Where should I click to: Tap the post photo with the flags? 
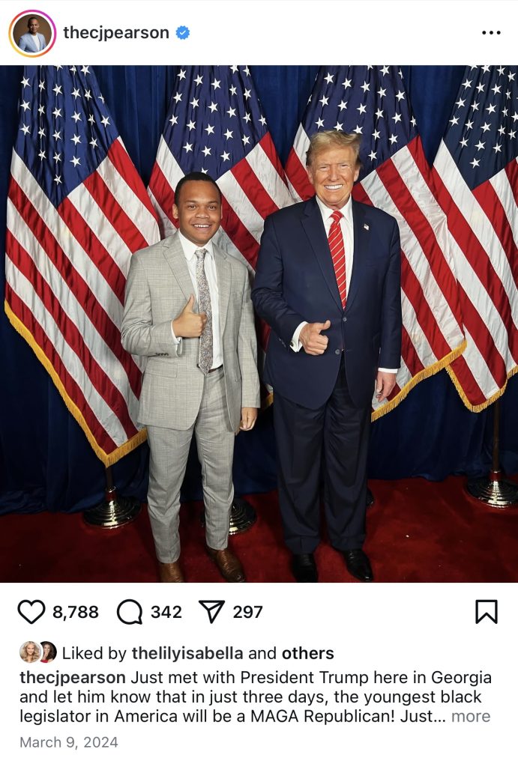tap(259, 324)
